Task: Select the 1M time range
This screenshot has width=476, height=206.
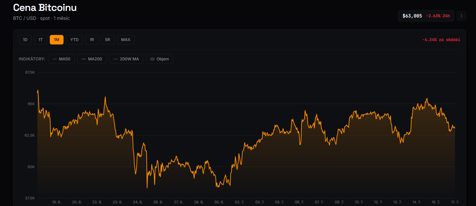Action: pyautogui.click(x=56, y=40)
